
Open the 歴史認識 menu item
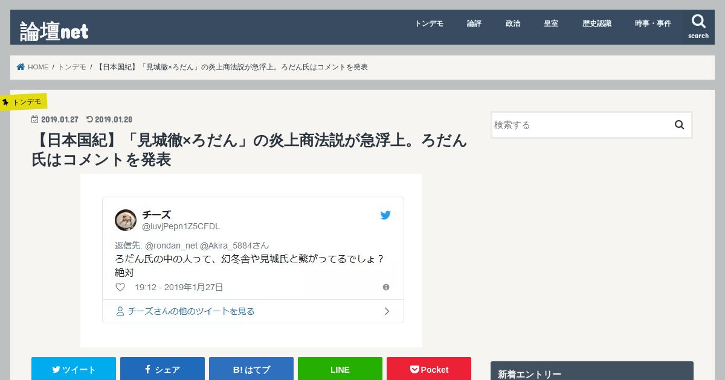(597, 24)
